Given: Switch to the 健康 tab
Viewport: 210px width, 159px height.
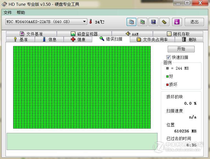Looking at the screenshot, I should tap(78, 39).
